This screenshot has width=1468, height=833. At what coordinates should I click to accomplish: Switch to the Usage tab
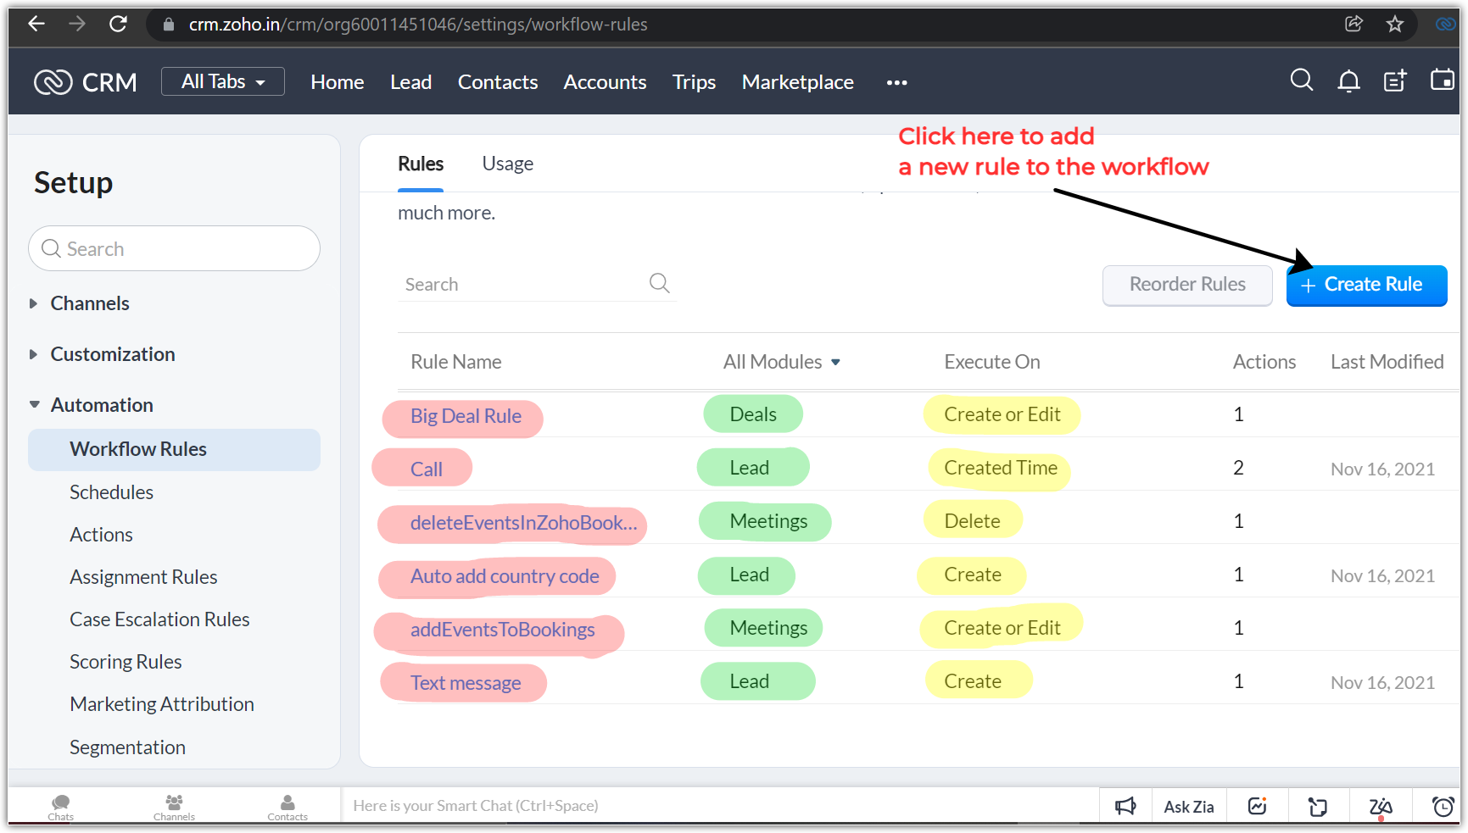(507, 164)
